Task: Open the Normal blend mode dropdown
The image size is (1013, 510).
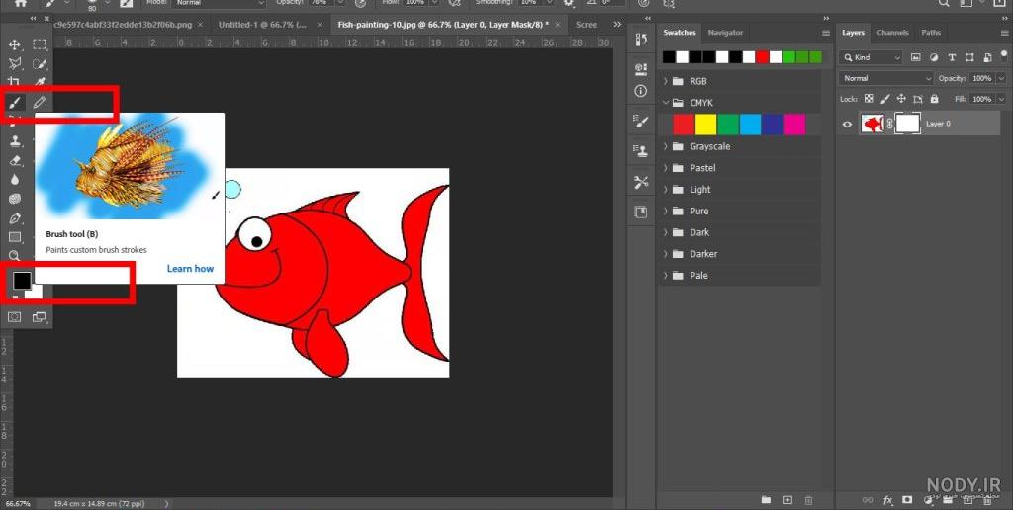Action: coord(885,78)
